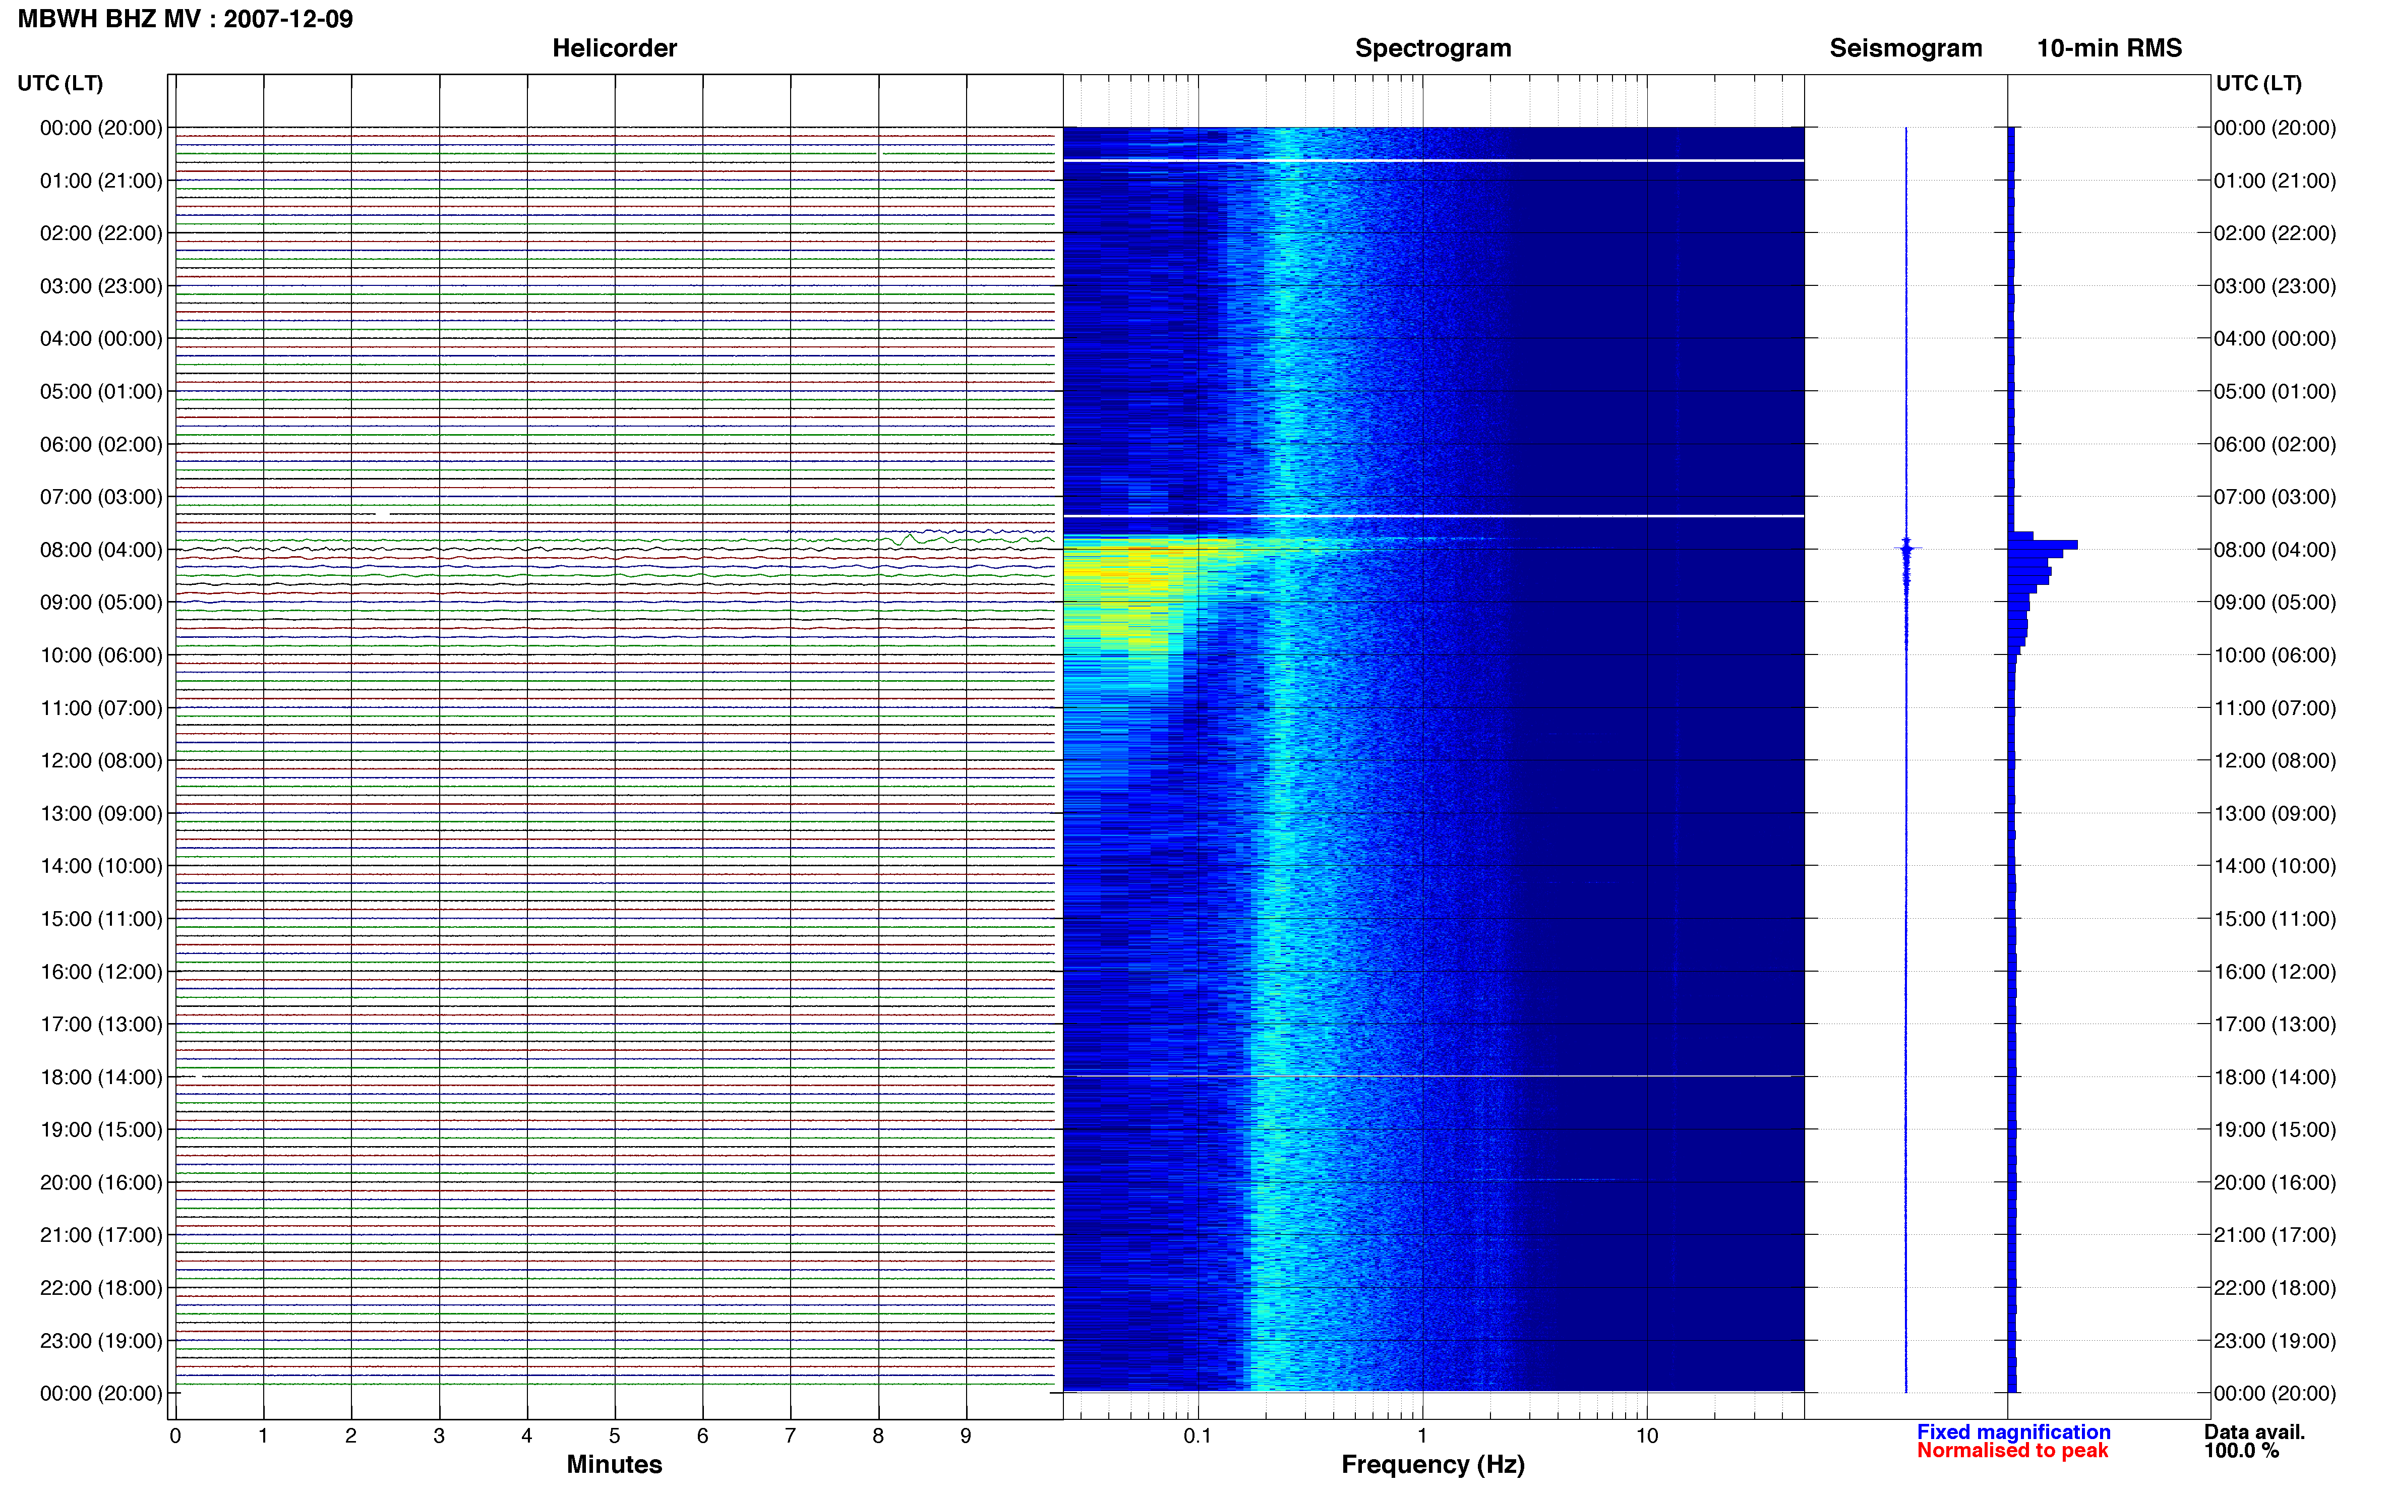The image size is (2390, 1494).
Task: Click the 'Helicorder' panel heading
Action: point(615,48)
